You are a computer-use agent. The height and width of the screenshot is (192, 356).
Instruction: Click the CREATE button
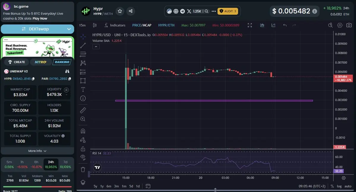click(17, 62)
